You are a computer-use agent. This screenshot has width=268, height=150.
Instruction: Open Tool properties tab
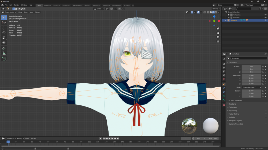point(224,59)
